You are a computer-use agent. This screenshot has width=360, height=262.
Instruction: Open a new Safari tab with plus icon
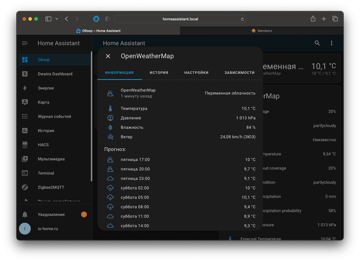(x=324, y=19)
